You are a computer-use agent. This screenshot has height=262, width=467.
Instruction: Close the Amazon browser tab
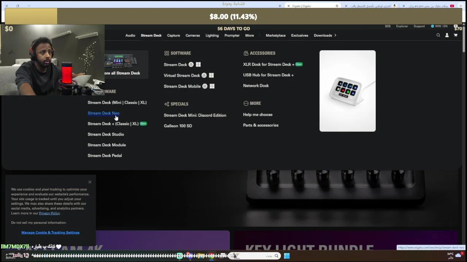[x=346, y=6]
